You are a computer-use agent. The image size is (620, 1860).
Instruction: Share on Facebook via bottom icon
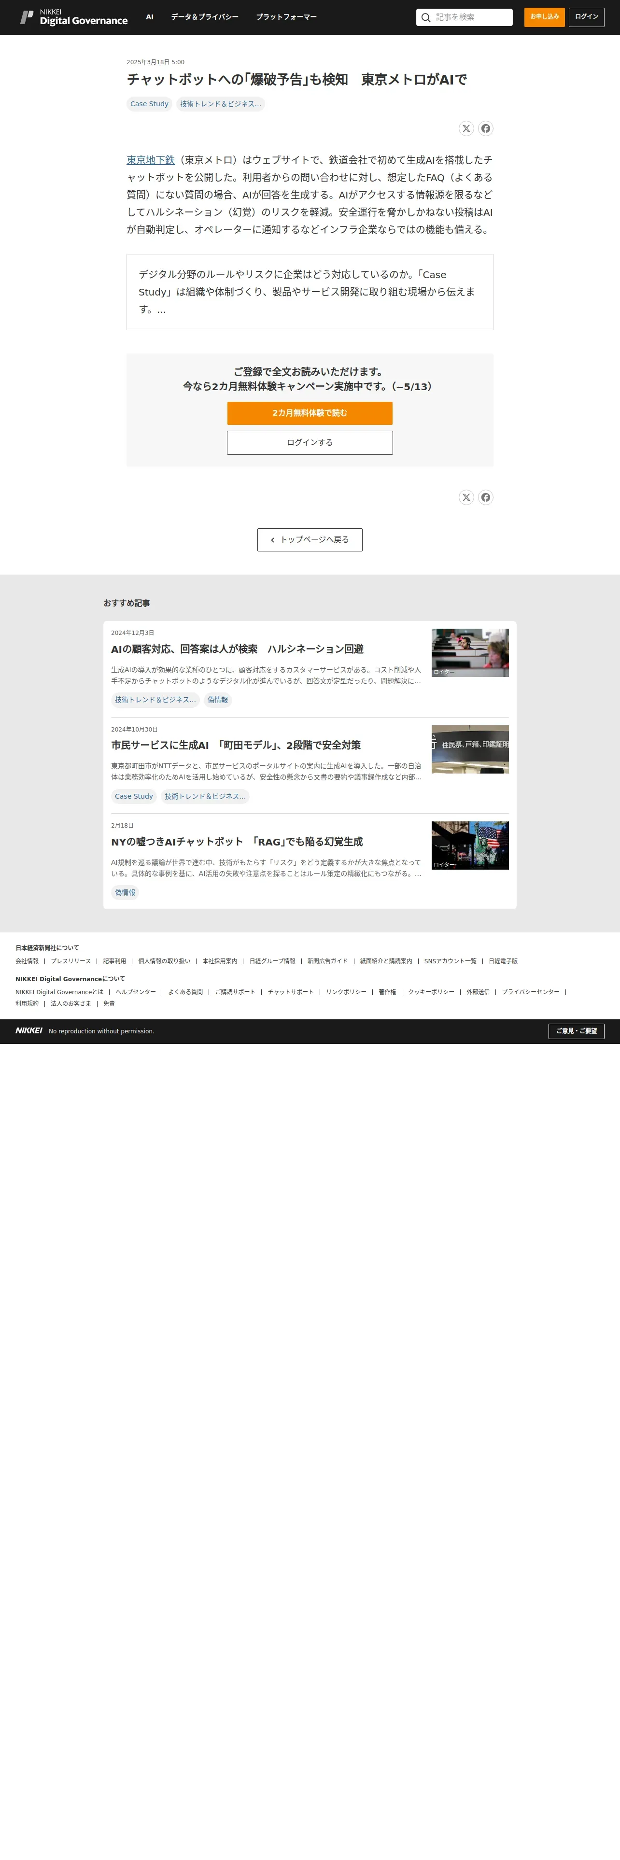[486, 497]
